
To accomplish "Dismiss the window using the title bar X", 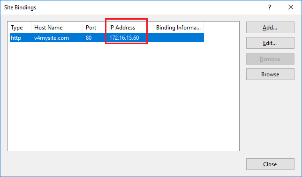I will [x=291, y=7].
